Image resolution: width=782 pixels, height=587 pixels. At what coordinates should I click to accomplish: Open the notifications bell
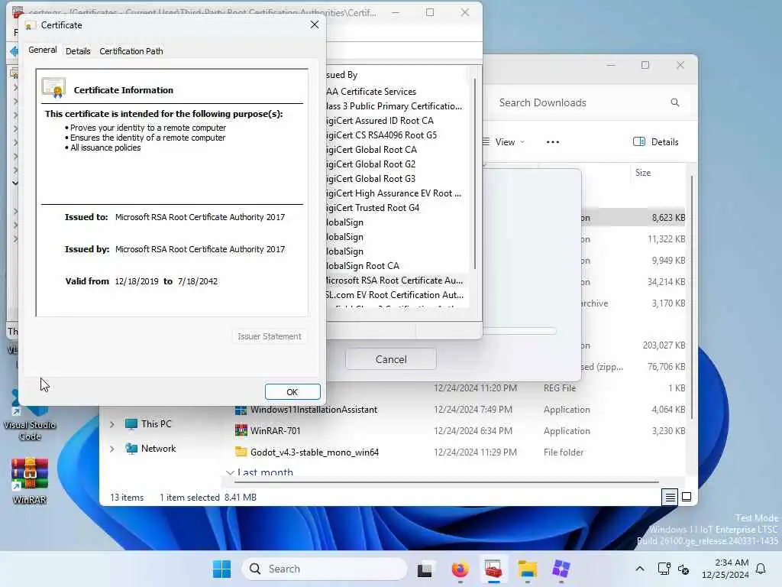(761, 569)
